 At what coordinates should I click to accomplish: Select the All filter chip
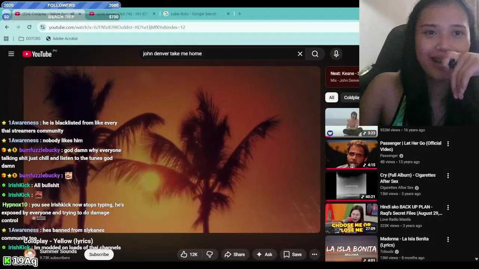[332, 98]
